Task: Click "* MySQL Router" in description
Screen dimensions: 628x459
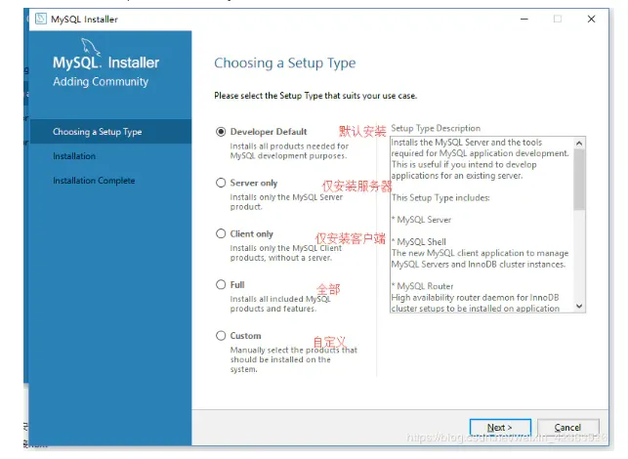Action: click(423, 286)
